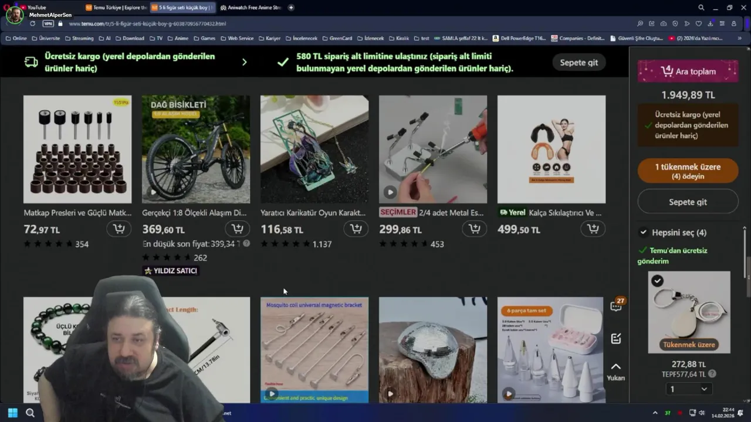Screen dimensions: 751x422
Task: Click the 453 review count
Action: tap(437, 244)
